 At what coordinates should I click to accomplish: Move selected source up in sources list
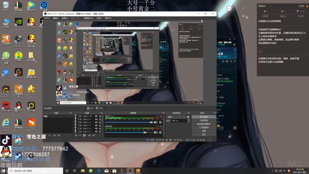(89, 135)
